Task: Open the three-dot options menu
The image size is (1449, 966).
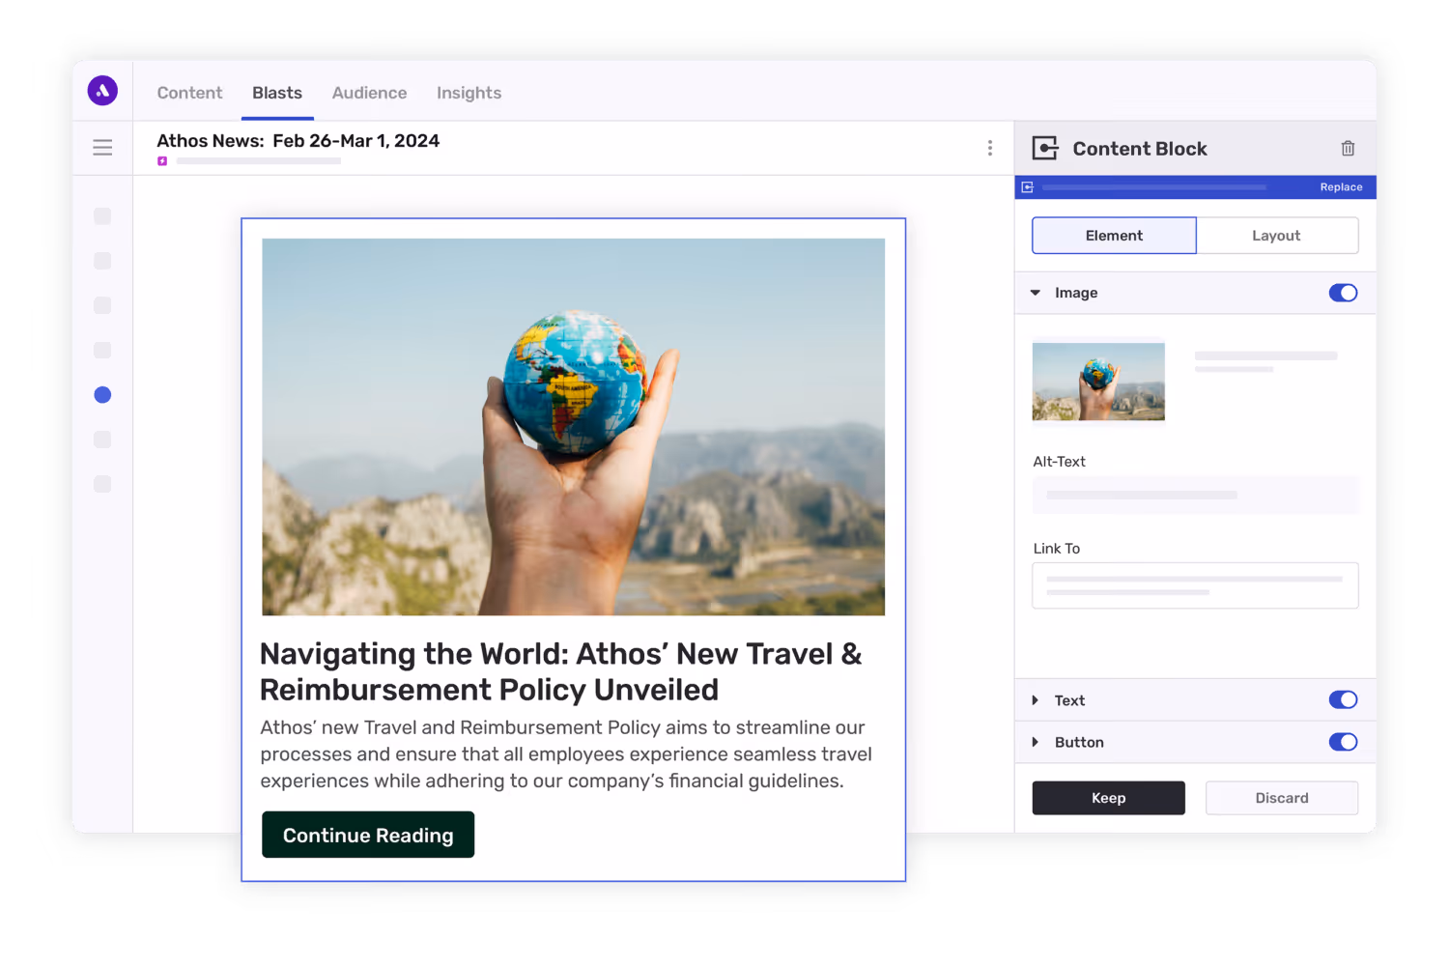Action: 989,148
